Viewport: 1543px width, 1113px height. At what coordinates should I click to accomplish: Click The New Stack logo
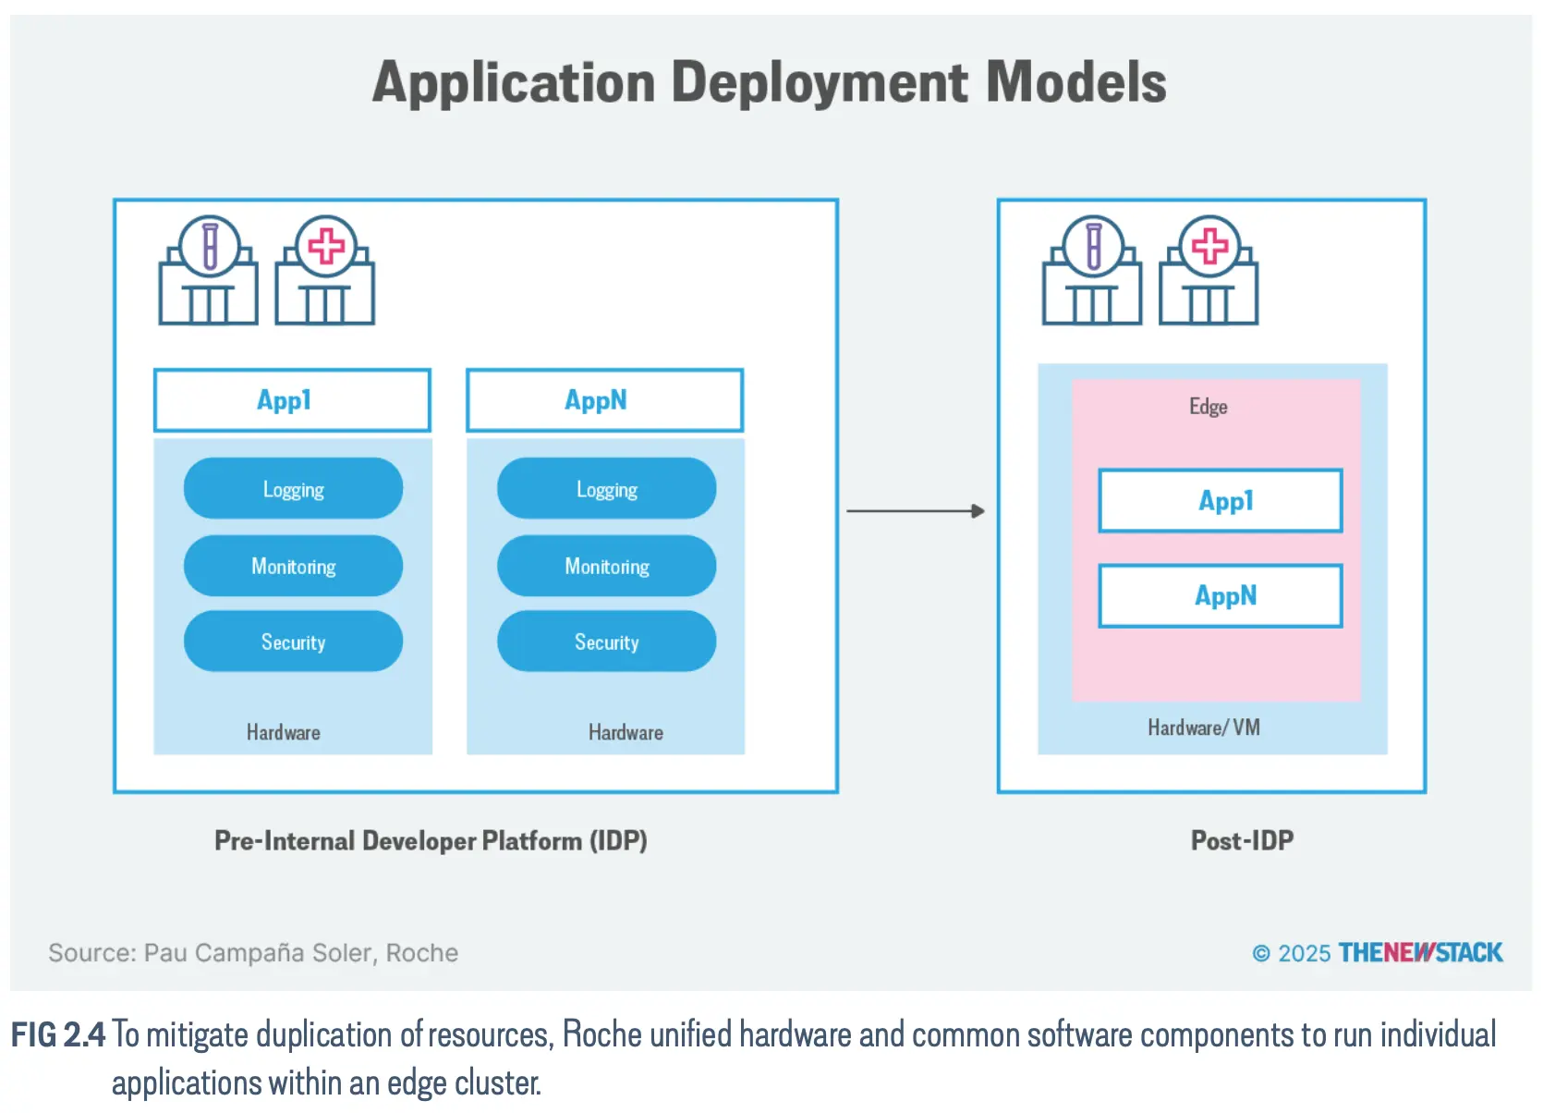coord(1420,952)
